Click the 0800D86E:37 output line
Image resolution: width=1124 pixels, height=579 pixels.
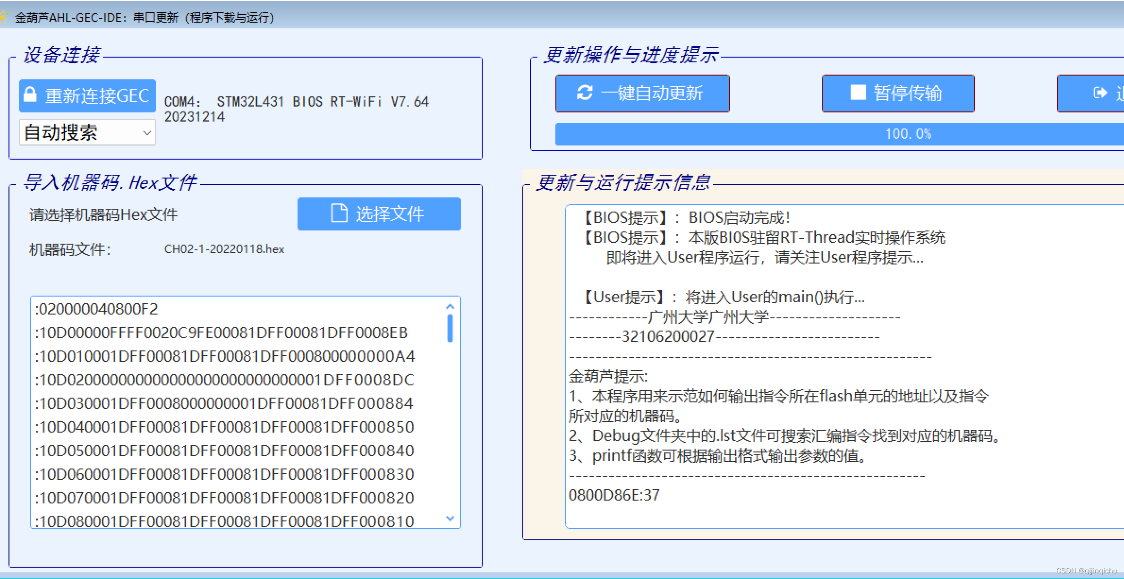point(614,495)
